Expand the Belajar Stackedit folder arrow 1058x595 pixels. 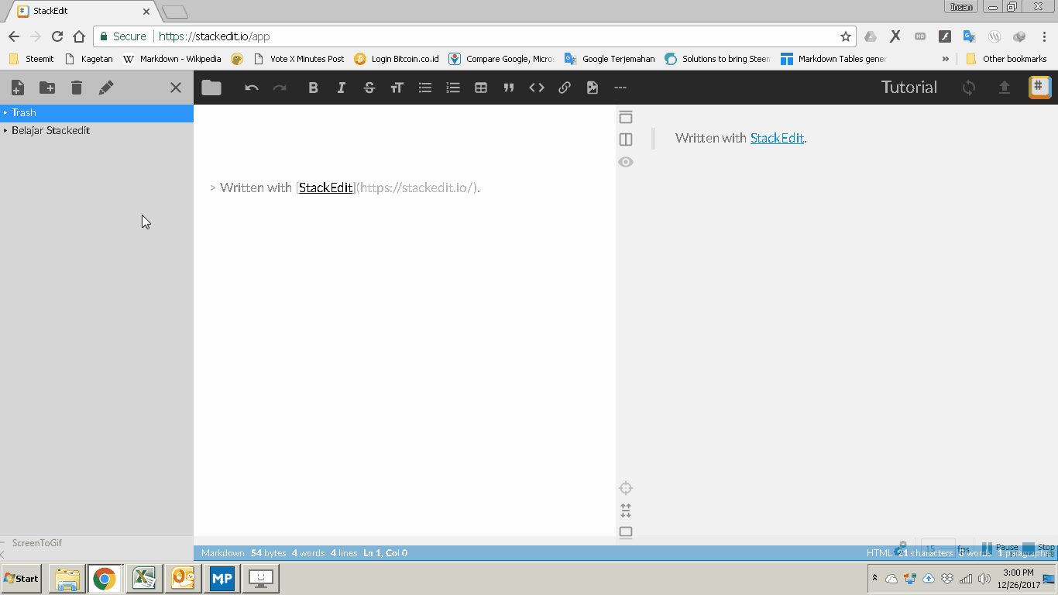tap(5, 131)
